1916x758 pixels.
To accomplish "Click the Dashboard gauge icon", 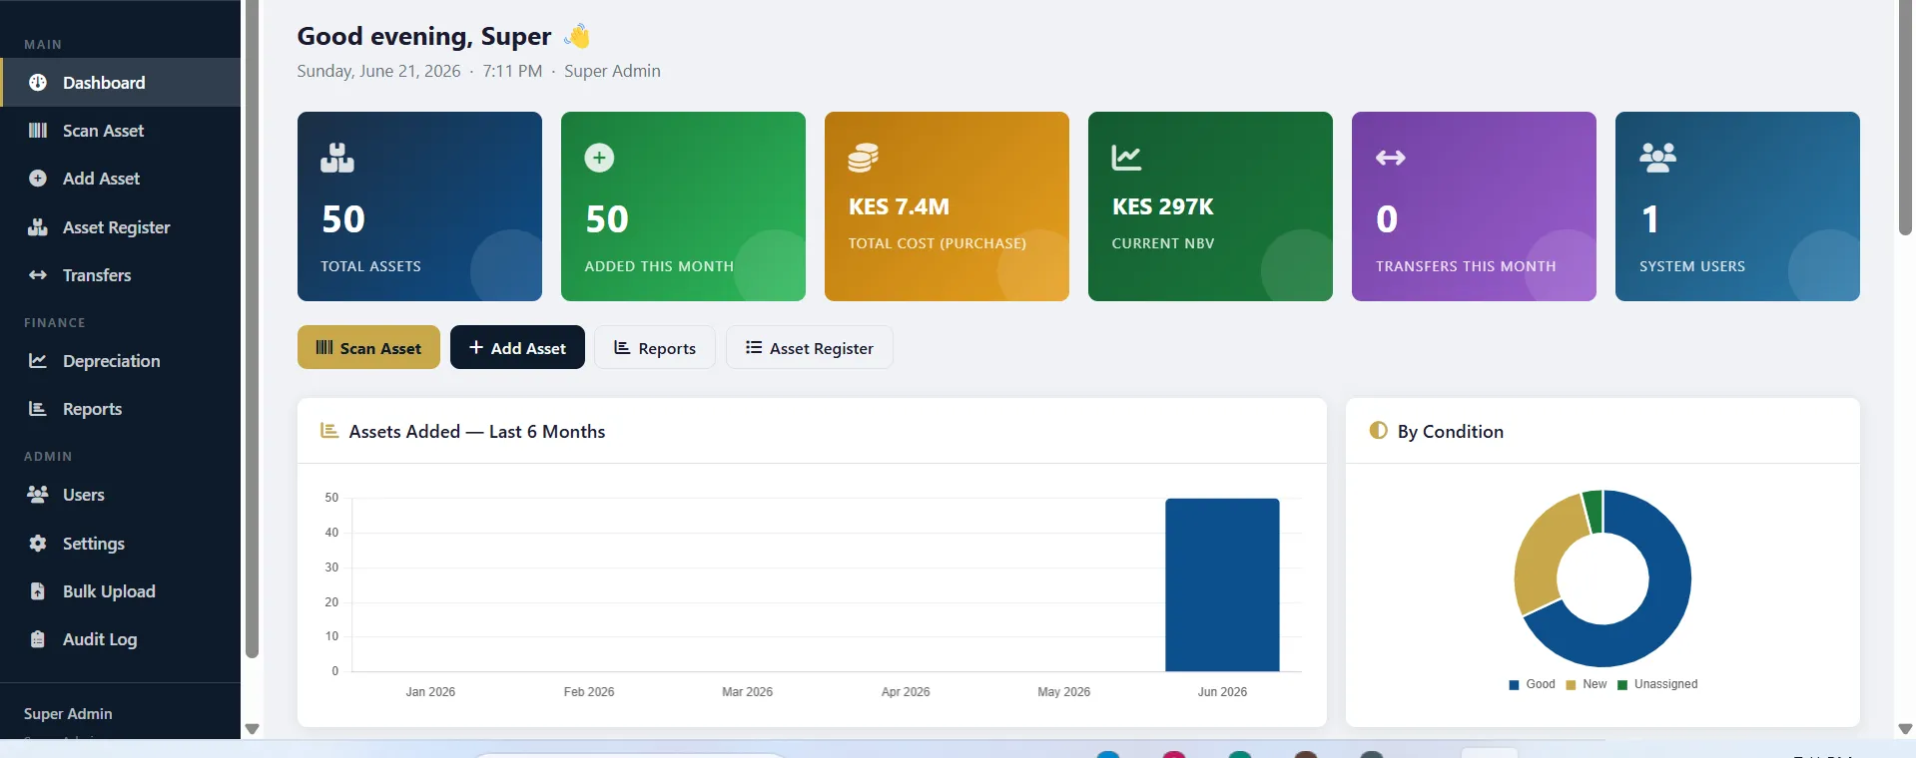I will coord(38,83).
